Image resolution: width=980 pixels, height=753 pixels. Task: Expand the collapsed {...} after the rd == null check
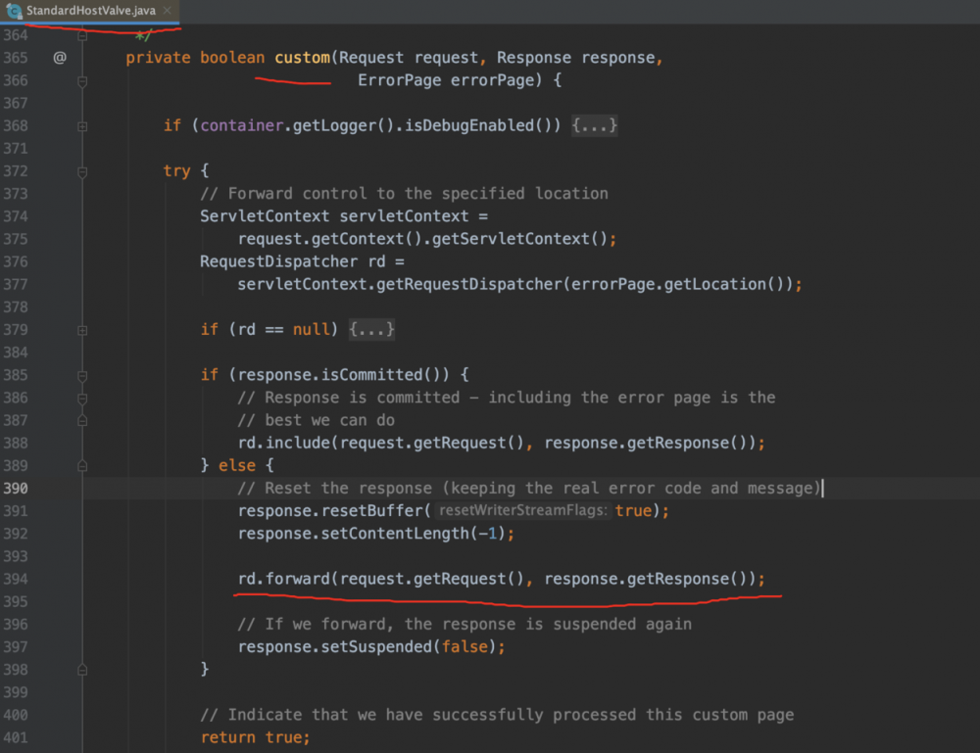click(373, 329)
